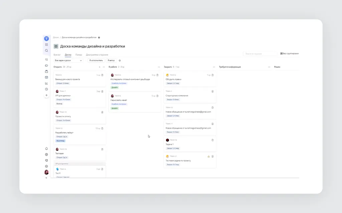Open task Разработать лейаут
The height and width of the screenshot is (213, 342).
click(64, 132)
